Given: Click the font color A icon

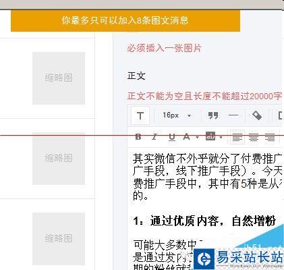Looking at the screenshot, I should click(x=186, y=136).
